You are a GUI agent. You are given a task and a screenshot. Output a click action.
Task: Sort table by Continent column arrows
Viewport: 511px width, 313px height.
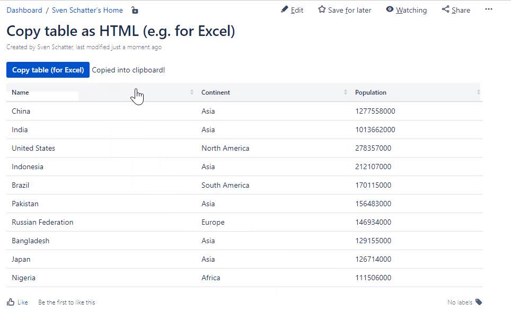[346, 93]
